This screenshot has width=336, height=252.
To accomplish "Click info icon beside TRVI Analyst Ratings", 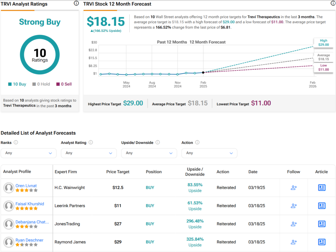I will pyautogui.click(x=76, y=4).
